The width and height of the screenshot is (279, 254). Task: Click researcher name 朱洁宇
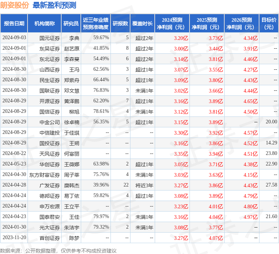coord(72,228)
